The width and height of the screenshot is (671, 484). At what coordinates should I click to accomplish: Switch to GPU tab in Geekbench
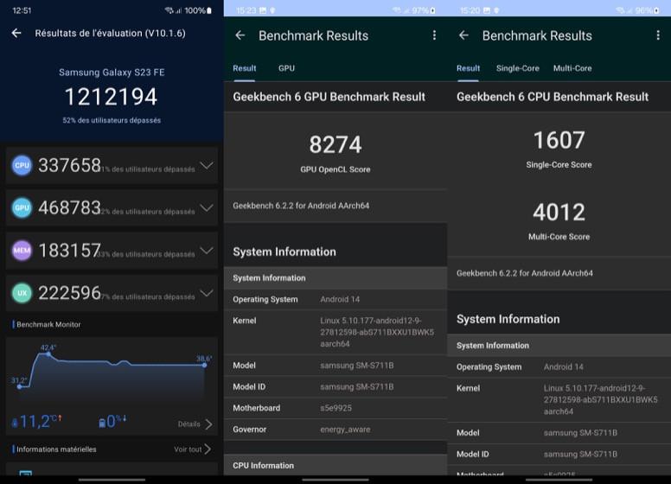(x=286, y=68)
